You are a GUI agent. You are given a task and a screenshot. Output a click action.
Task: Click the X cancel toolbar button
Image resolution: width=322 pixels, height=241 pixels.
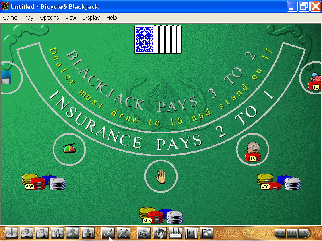coord(124,233)
